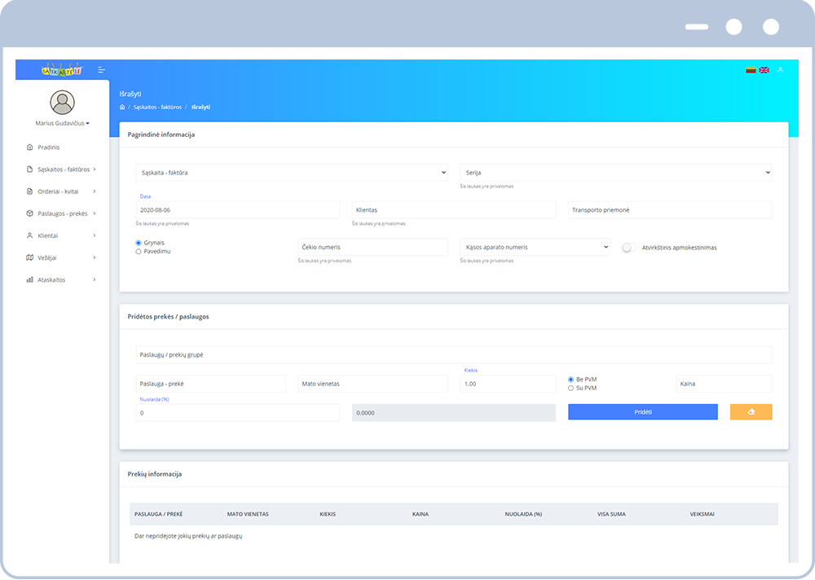Open the Kasos aparato numeris dropdown
Viewport: 815px width, 580px height.
pyautogui.click(x=535, y=247)
